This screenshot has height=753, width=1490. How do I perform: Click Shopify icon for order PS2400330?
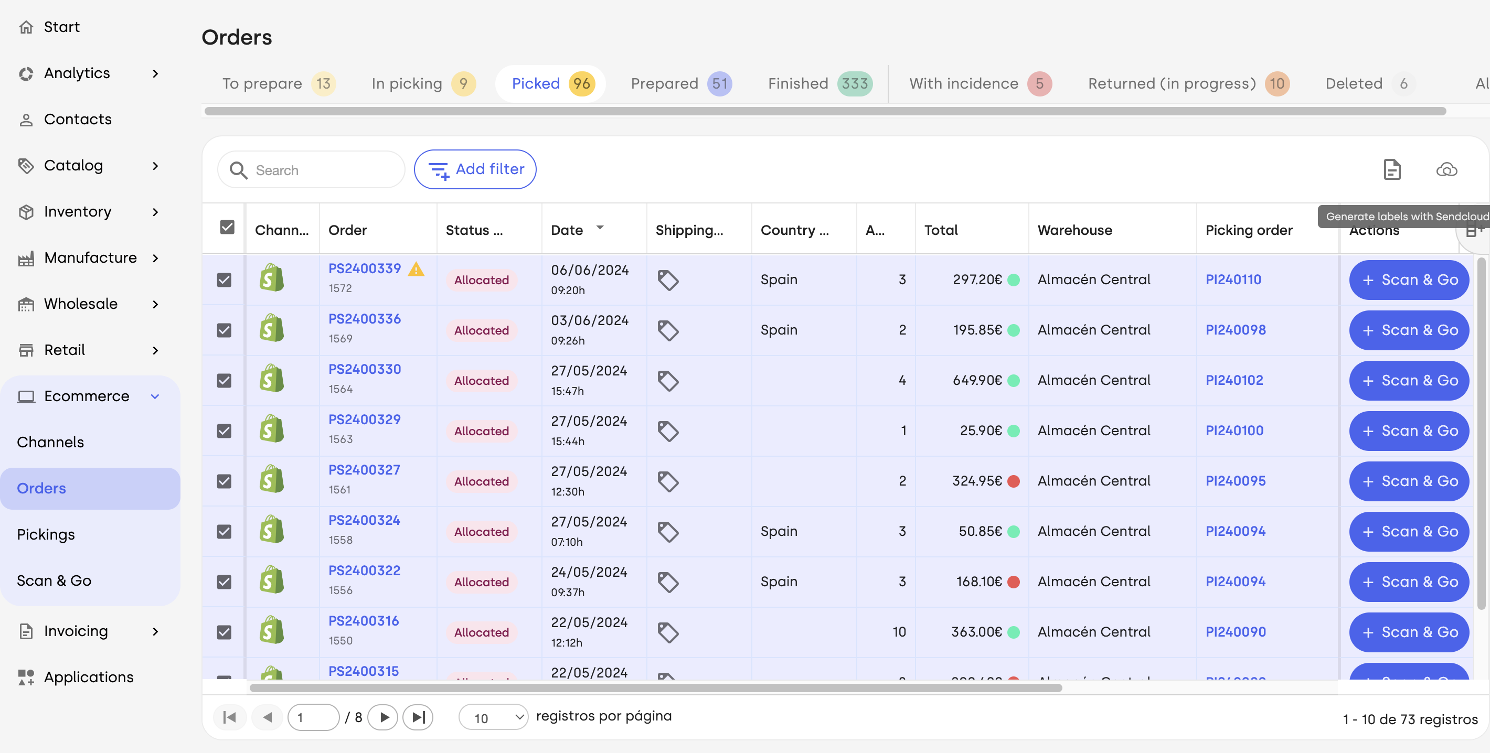click(272, 379)
